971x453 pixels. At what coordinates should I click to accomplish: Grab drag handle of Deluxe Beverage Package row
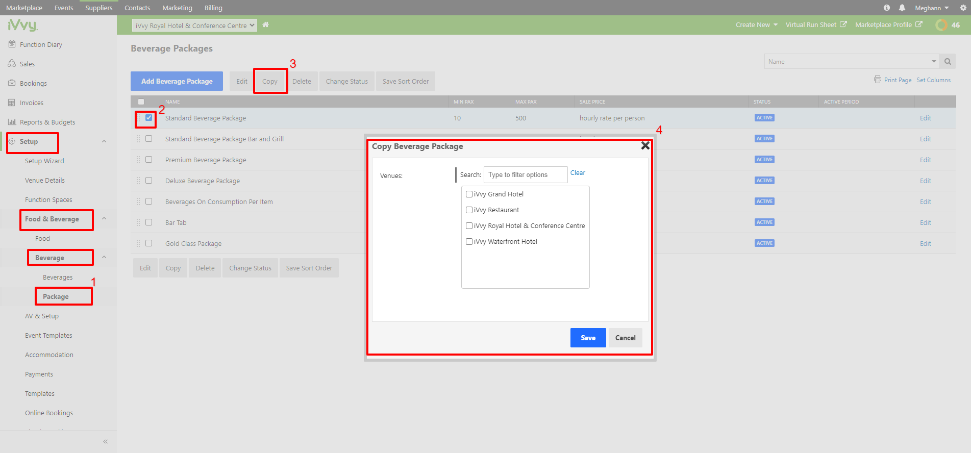138,181
